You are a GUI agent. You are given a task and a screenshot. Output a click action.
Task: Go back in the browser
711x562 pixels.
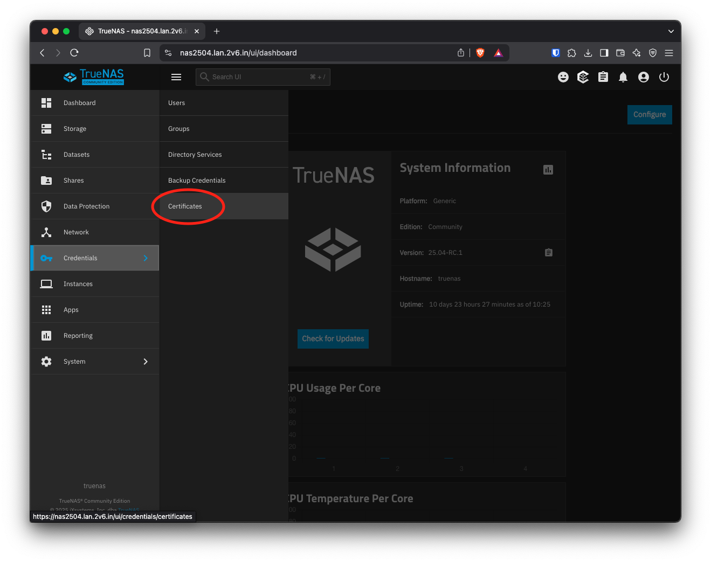42,53
